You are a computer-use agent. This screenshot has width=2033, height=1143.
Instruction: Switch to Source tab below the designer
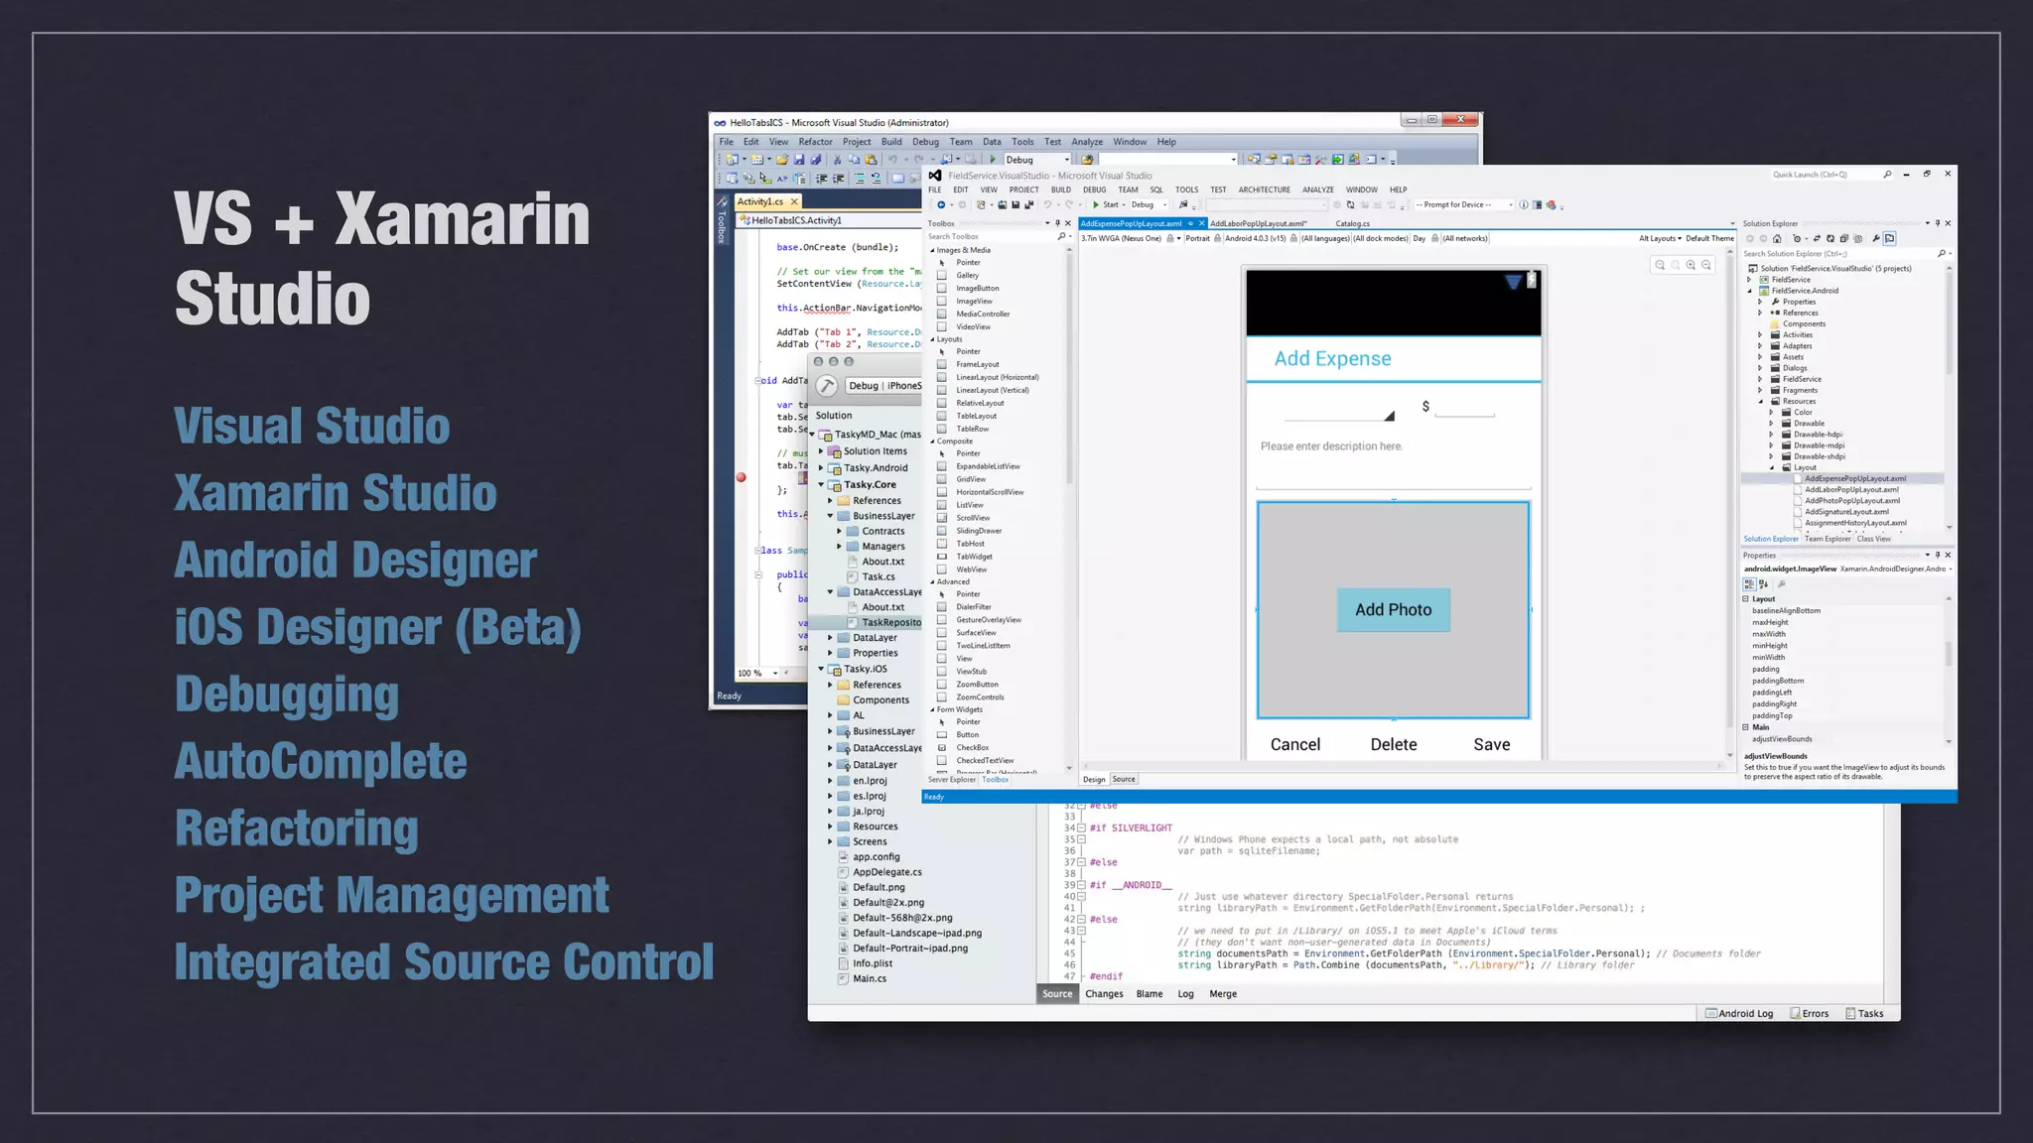pyautogui.click(x=1124, y=779)
